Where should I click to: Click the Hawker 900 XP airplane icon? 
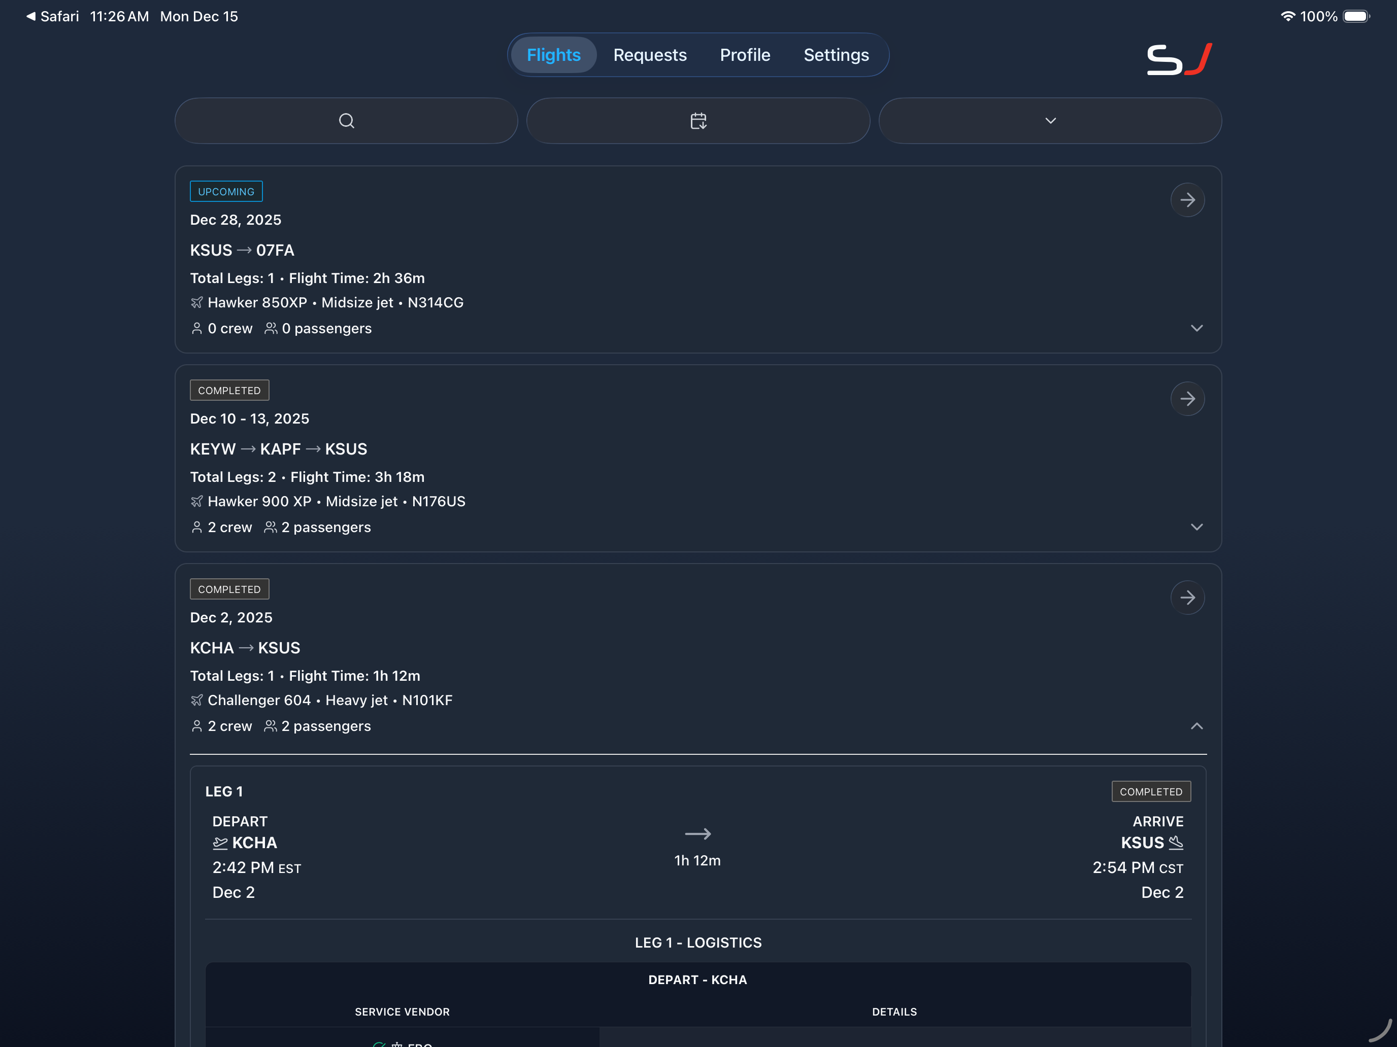tap(196, 502)
